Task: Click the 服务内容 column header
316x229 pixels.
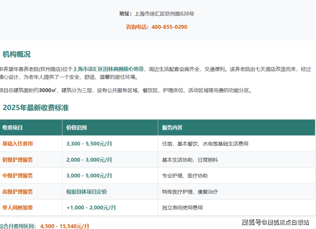Action: [172, 128]
